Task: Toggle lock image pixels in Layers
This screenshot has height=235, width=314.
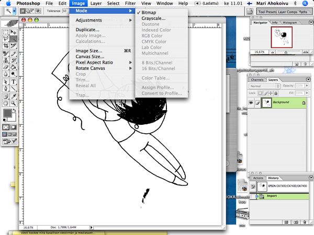Action: (x=265, y=93)
